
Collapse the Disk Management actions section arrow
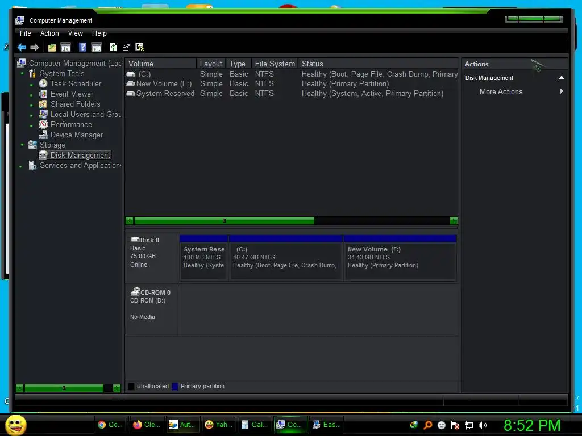tap(561, 78)
